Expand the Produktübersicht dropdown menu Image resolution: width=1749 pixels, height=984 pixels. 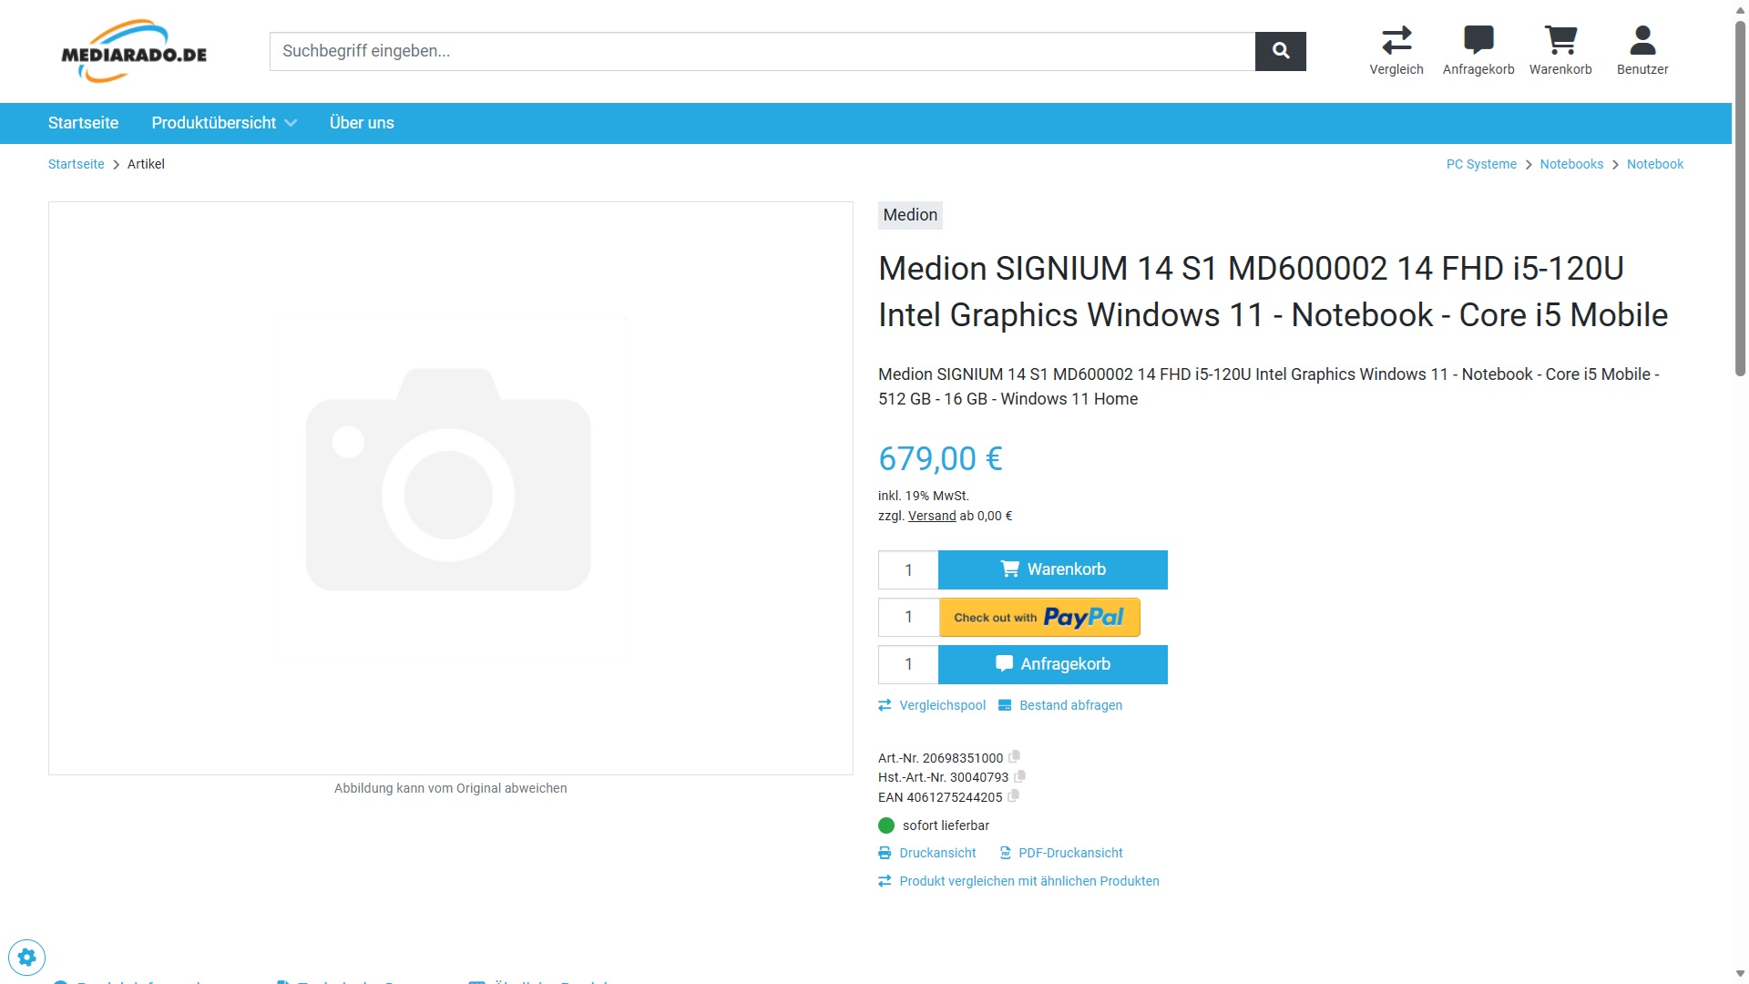(224, 123)
